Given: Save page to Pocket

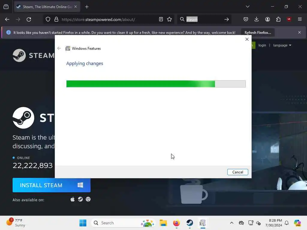Looking at the screenshot, I should 246,19.
